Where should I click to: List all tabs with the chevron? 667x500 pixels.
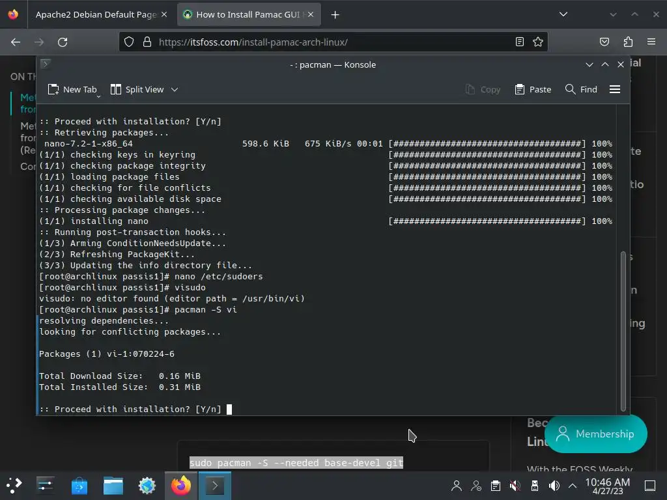[563, 14]
